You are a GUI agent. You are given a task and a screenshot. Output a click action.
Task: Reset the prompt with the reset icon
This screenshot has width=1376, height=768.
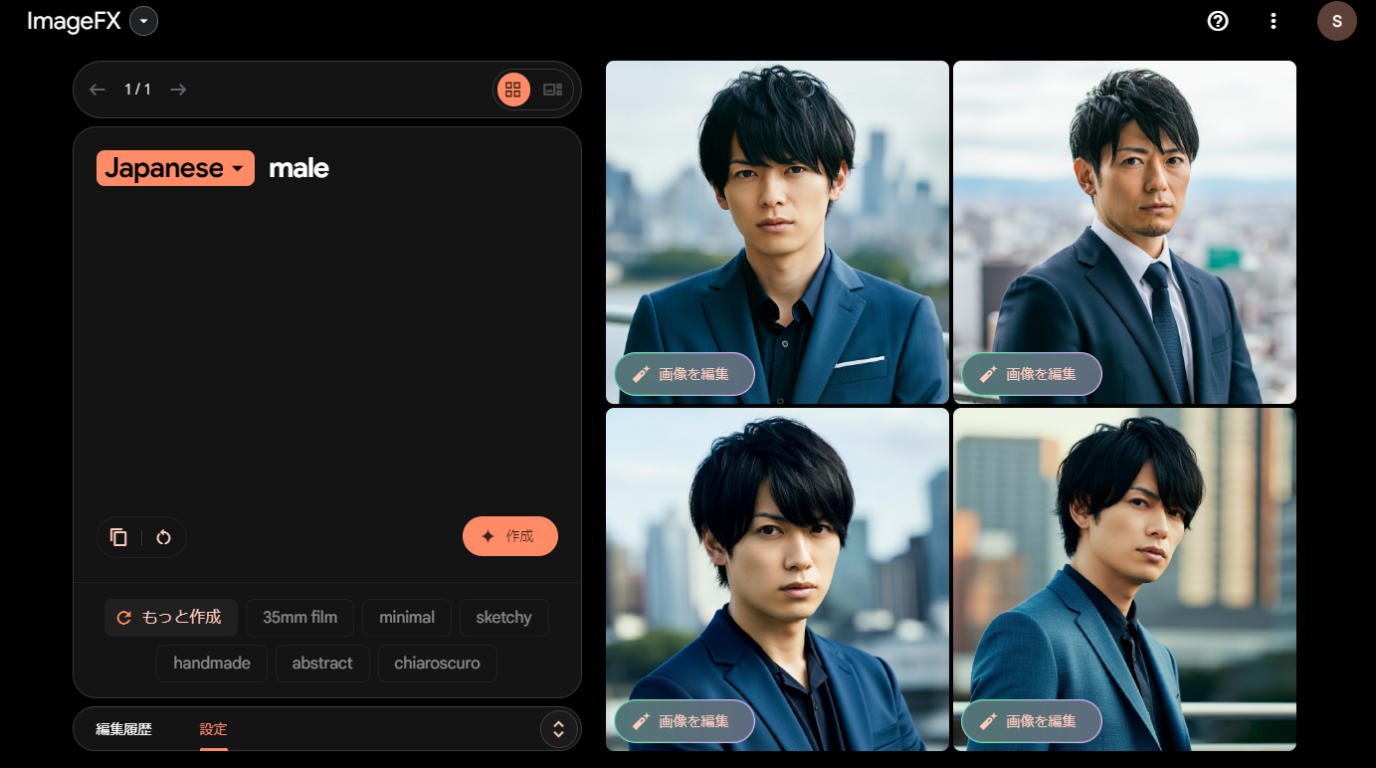[164, 537]
